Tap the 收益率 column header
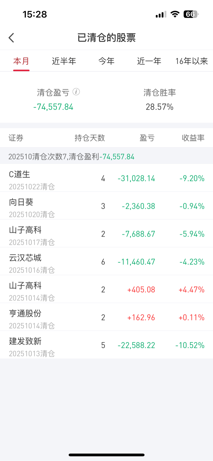 coord(193,138)
